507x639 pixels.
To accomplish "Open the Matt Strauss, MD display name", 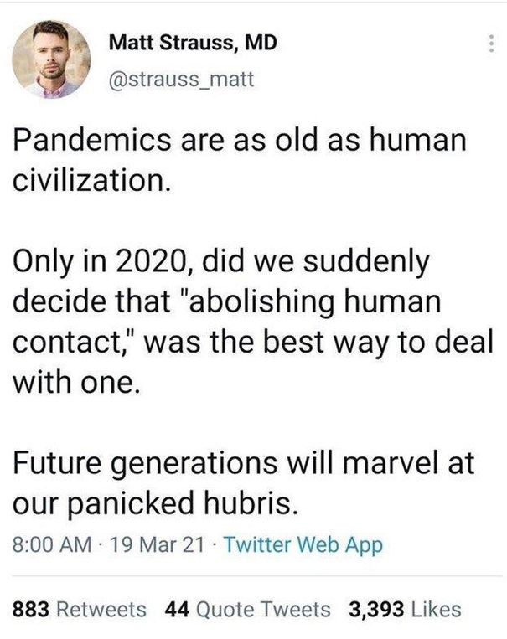I will point(192,44).
